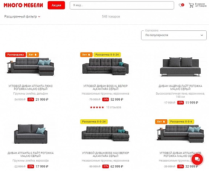Select the Boss Max corner sofa image
The width and height of the screenshot is (209, 171).
105,133
